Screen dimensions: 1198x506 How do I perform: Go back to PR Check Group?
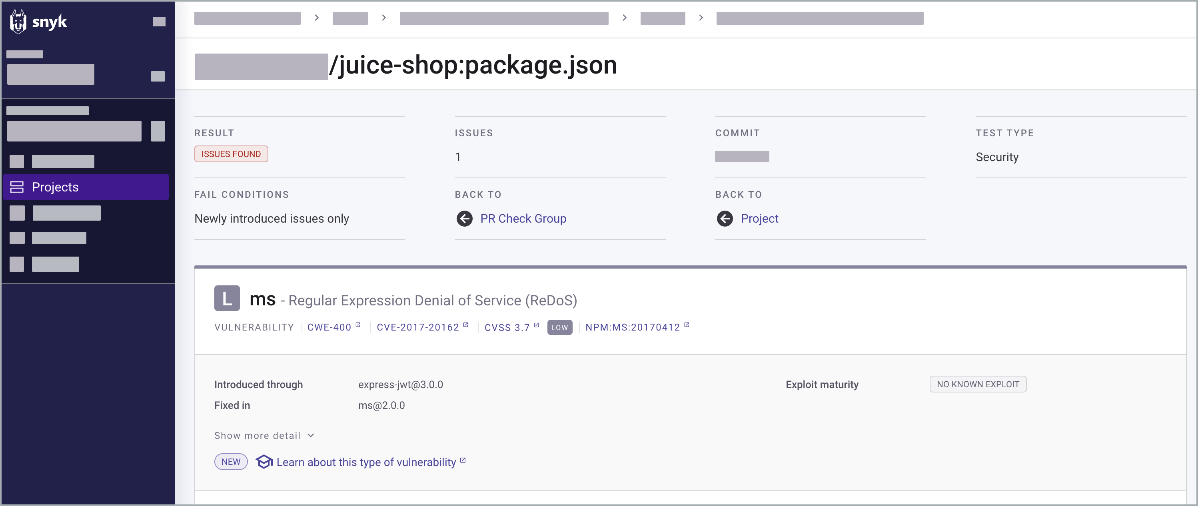[x=523, y=218]
